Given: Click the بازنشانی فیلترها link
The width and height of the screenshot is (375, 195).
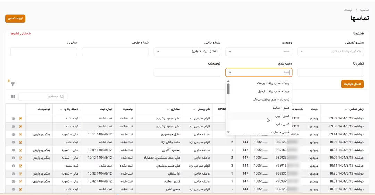Looking at the screenshot, I should 20,33.
